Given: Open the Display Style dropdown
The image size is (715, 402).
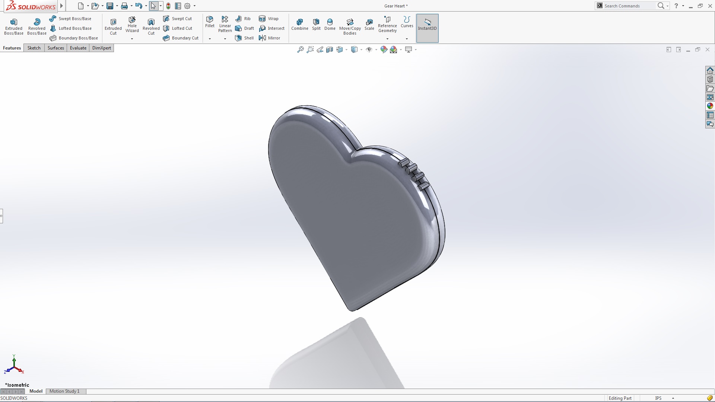Looking at the screenshot, I should click(360, 49).
